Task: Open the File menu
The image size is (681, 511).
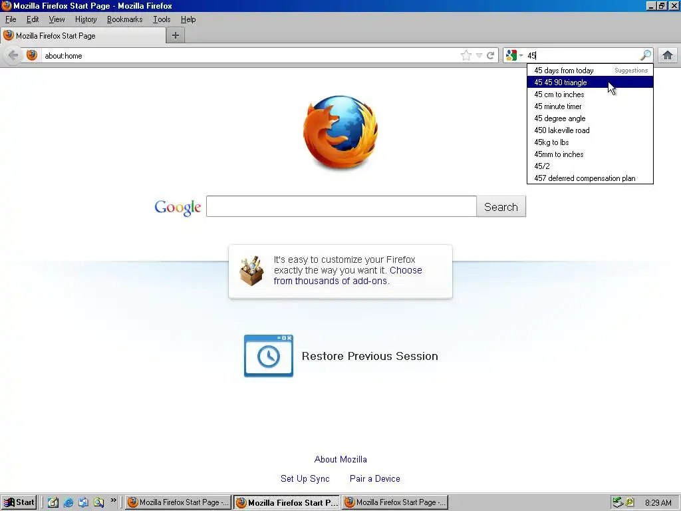Action: click(11, 19)
